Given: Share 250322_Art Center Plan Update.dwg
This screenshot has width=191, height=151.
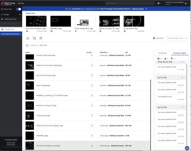Looking at the screenshot, I should pyautogui.click(x=92, y=65).
